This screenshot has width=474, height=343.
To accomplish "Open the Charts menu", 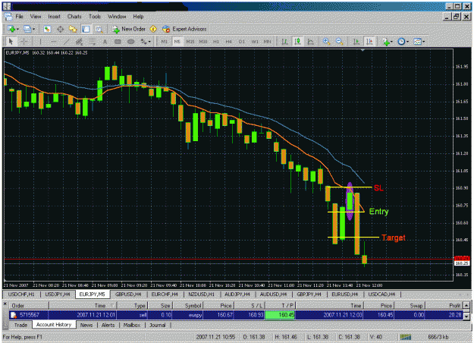I will click(74, 17).
